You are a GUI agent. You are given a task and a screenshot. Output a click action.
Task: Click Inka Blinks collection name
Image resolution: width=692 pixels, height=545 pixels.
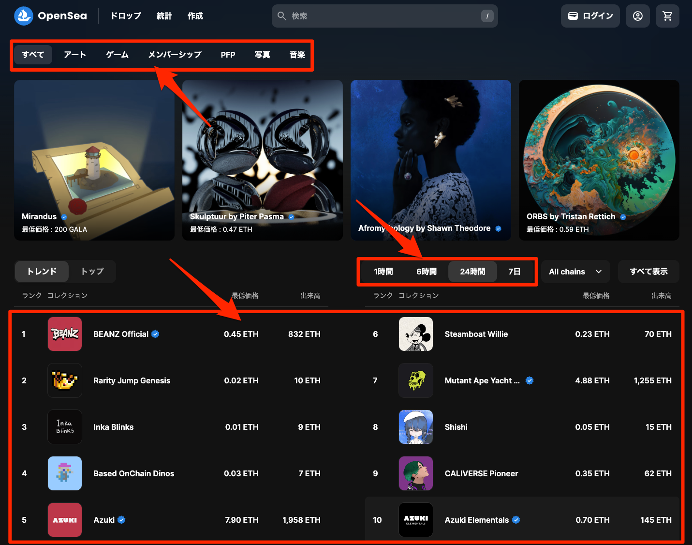click(x=114, y=427)
